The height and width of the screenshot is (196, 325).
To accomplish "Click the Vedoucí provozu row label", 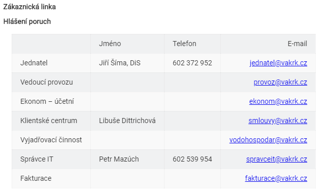I will coord(46,82).
